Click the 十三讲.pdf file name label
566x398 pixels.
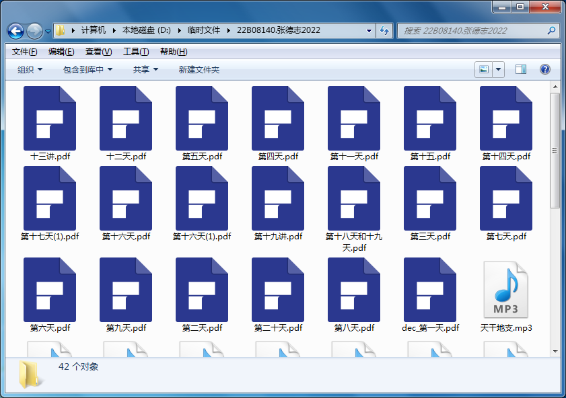[50, 157]
